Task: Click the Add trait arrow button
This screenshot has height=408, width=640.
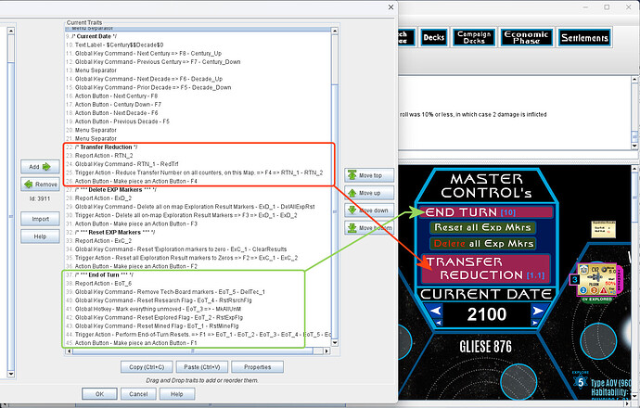Action: (39, 166)
